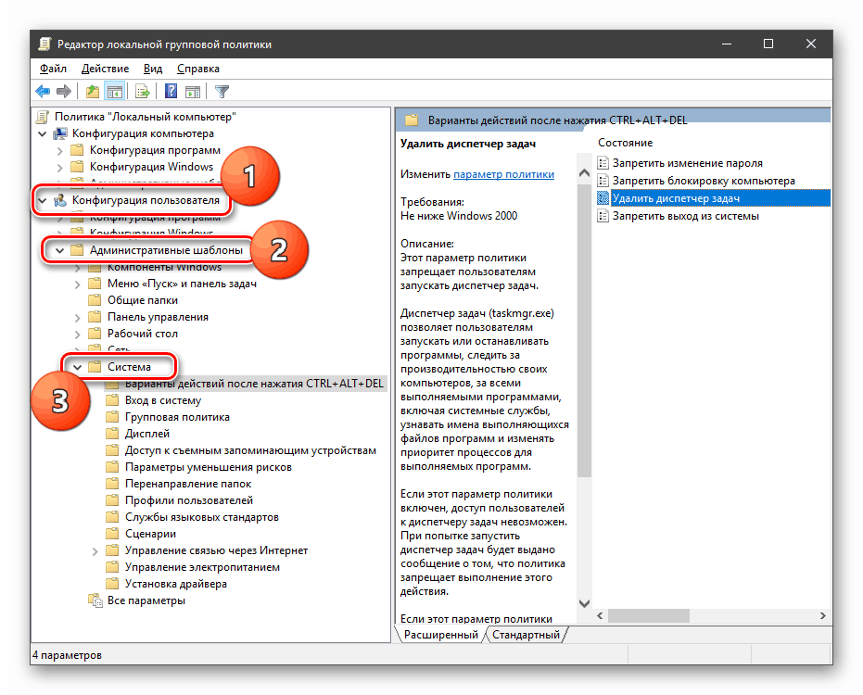
Task: Collapse the Административные шаблоны node
Action: tap(59, 250)
